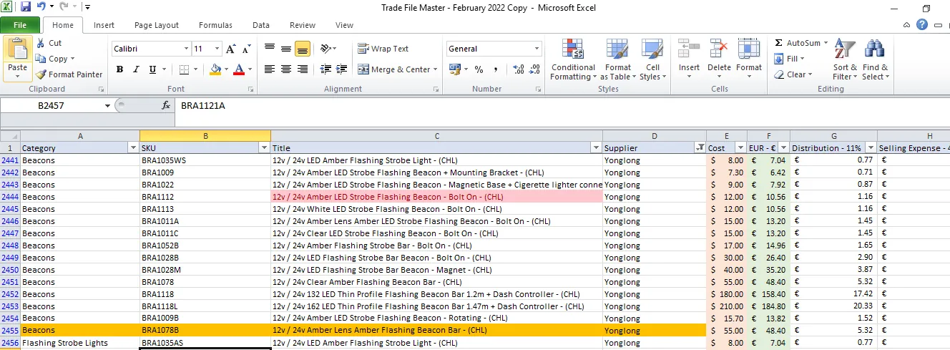Click the Increase Indent icon
Screen dimensions: 950x350
(x=343, y=69)
